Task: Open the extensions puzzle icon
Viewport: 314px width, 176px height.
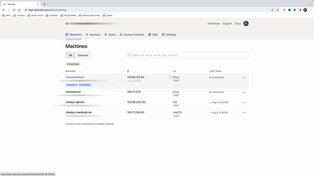Action: coord(294,10)
